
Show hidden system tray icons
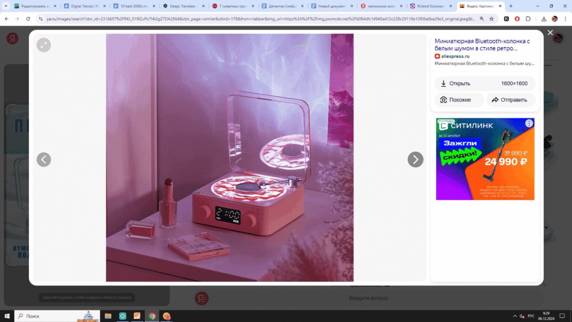(515, 316)
